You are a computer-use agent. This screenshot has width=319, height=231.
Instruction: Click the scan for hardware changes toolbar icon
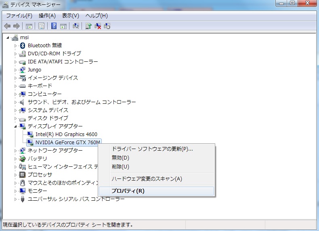pyautogui.click(x=76, y=26)
